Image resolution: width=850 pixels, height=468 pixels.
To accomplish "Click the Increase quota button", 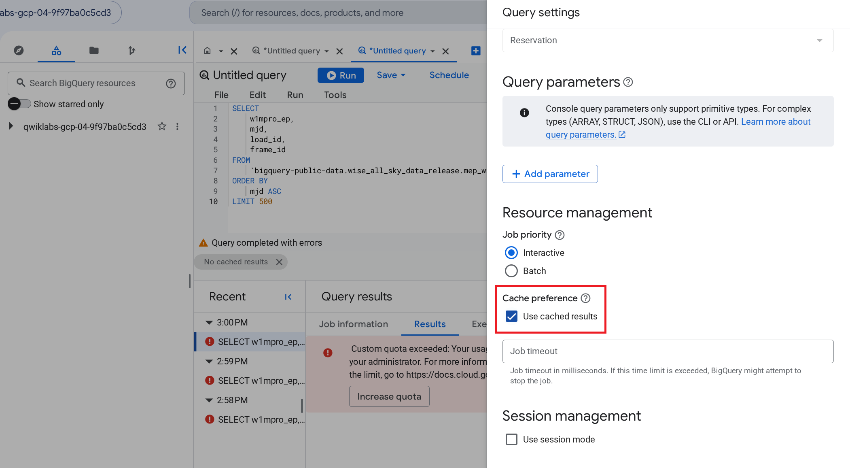I will coord(389,397).
